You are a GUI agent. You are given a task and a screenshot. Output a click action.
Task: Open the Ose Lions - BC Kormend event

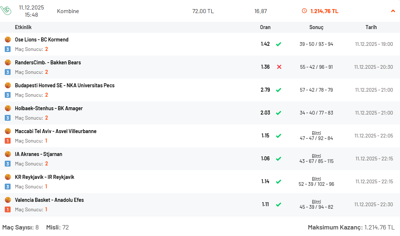(x=42, y=39)
